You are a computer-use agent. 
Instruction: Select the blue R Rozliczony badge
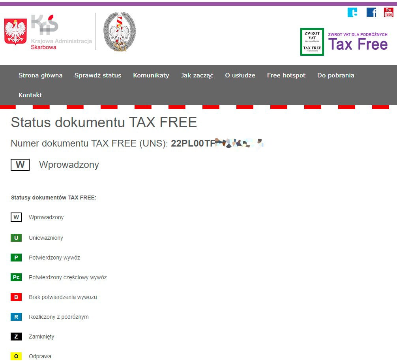point(16,316)
